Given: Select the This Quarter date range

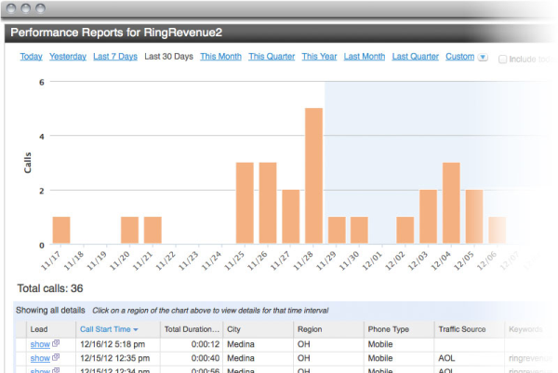Looking at the screenshot, I should pyautogui.click(x=271, y=57).
